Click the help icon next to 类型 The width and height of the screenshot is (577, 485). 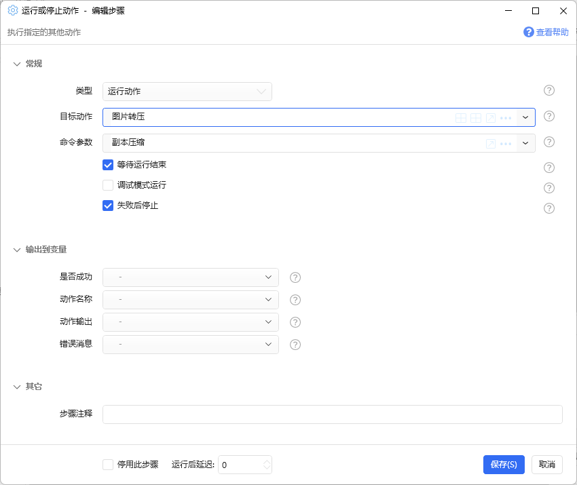coord(548,90)
